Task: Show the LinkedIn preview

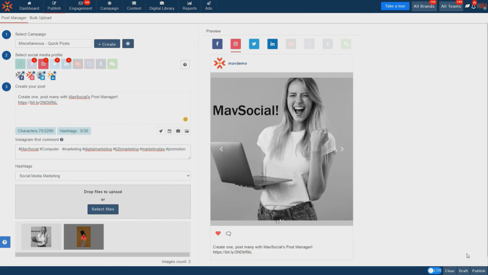Action: point(272,44)
